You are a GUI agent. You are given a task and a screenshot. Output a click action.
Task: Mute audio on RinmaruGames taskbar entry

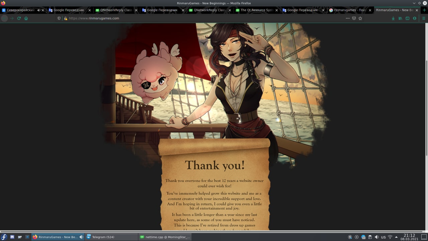point(81,237)
